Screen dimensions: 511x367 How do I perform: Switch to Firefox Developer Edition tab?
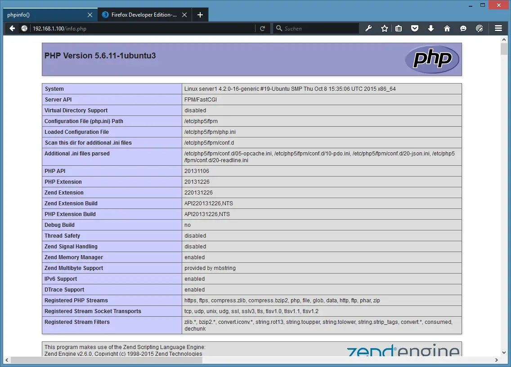(144, 15)
